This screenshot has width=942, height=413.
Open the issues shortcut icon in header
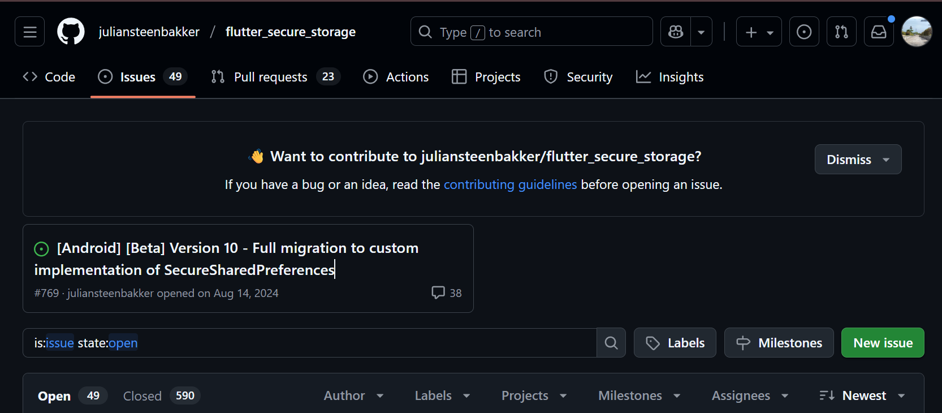[803, 32]
